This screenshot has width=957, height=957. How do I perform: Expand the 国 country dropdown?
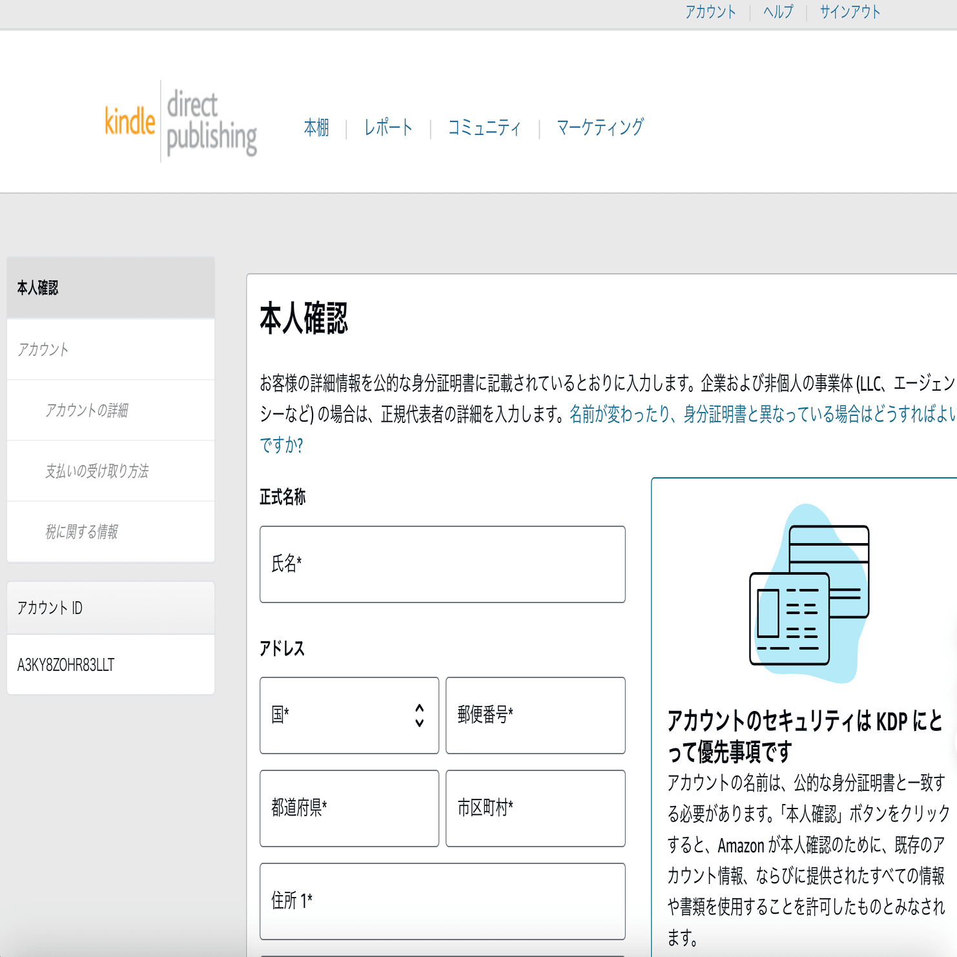pyautogui.click(x=349, y=715)
